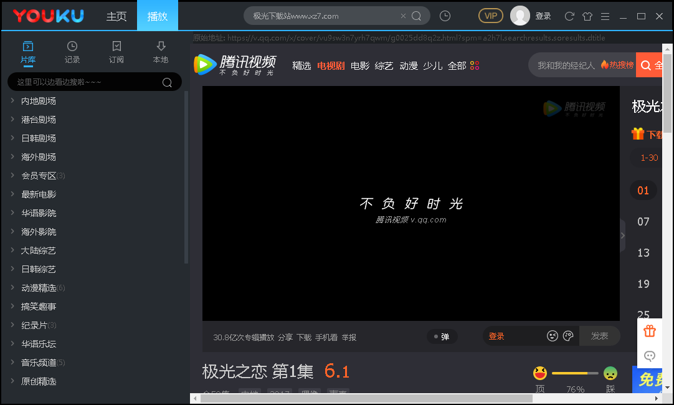Screen dimensions: 674x405
Task: Click the Tencent Video logo
Action: [x=235, y=65]
